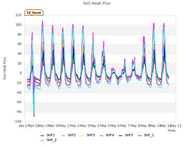Select the May 1 x-axis tick label
The height and width of the screenshot is (146, 194).
(64, 126)
